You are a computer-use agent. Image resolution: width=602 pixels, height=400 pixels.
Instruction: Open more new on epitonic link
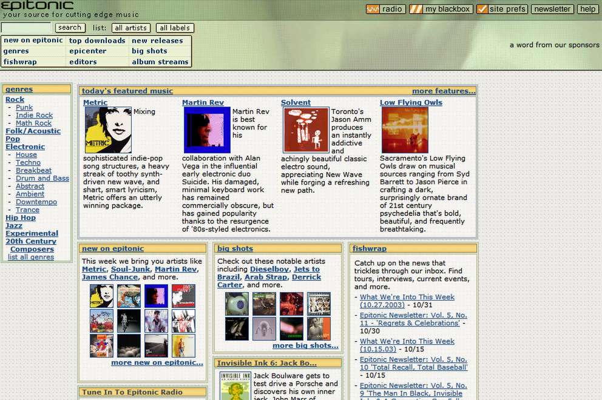click(x=157, y=362)
